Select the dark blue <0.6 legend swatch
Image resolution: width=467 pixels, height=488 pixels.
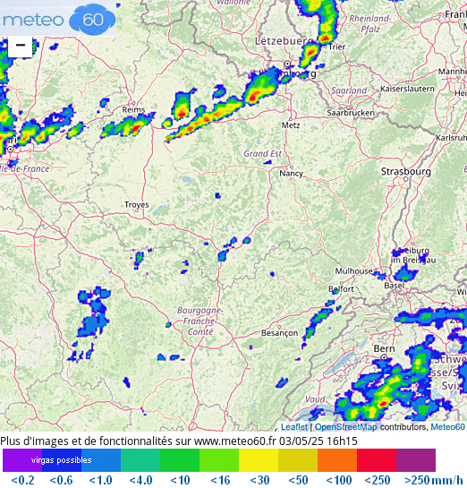click(62, 460)
